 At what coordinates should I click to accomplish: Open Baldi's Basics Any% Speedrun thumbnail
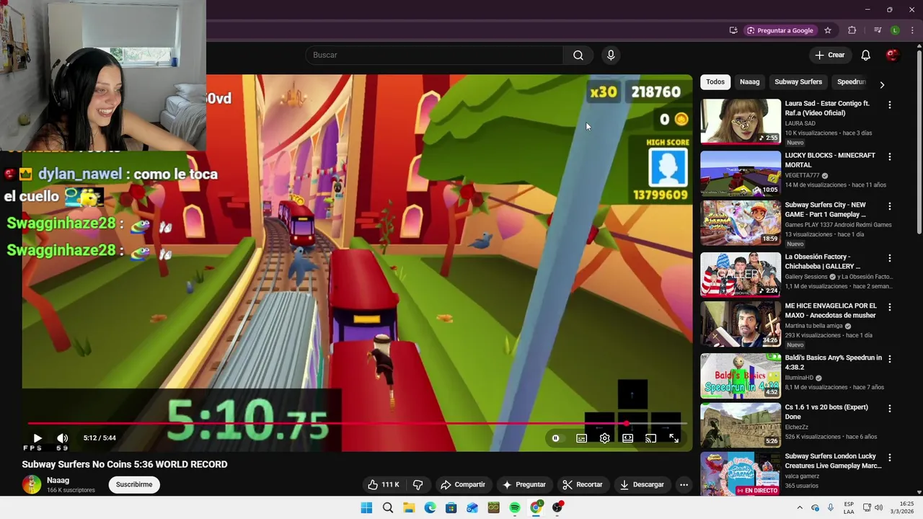click(x=741, y=375)
